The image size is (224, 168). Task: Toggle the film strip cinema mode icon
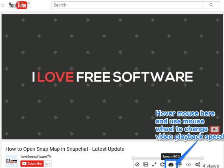pos(146,164)
